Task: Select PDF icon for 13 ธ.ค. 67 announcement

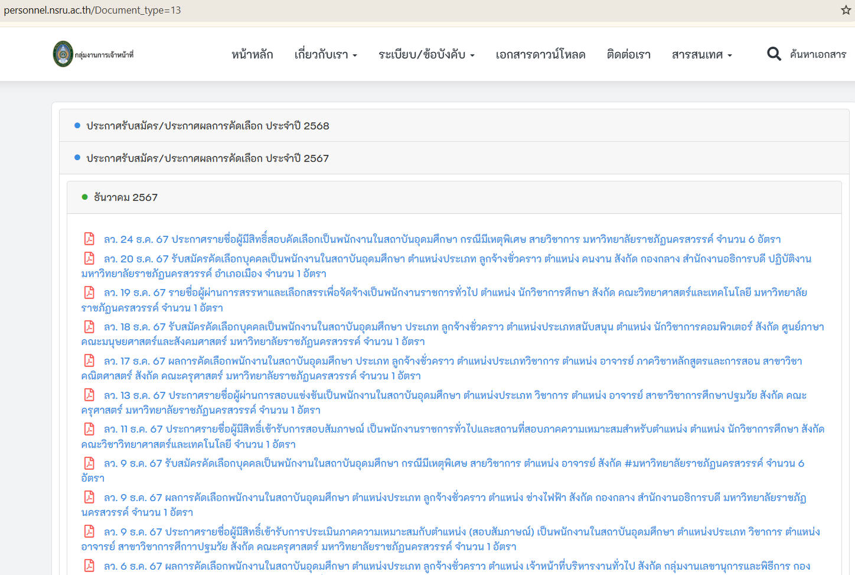Action: tap(89, 395)
